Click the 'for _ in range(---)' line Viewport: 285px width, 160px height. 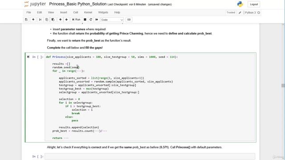pos(68,71)
